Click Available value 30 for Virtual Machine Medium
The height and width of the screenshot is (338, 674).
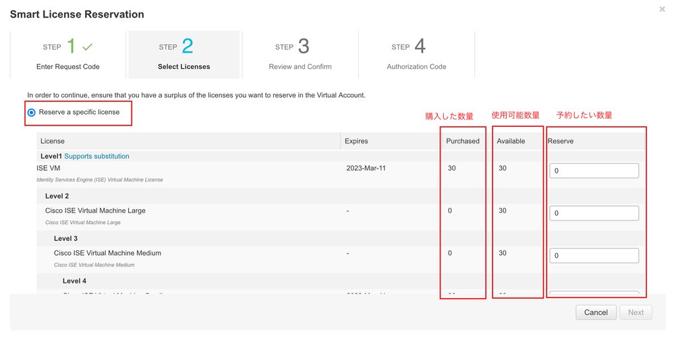point(503,253)
